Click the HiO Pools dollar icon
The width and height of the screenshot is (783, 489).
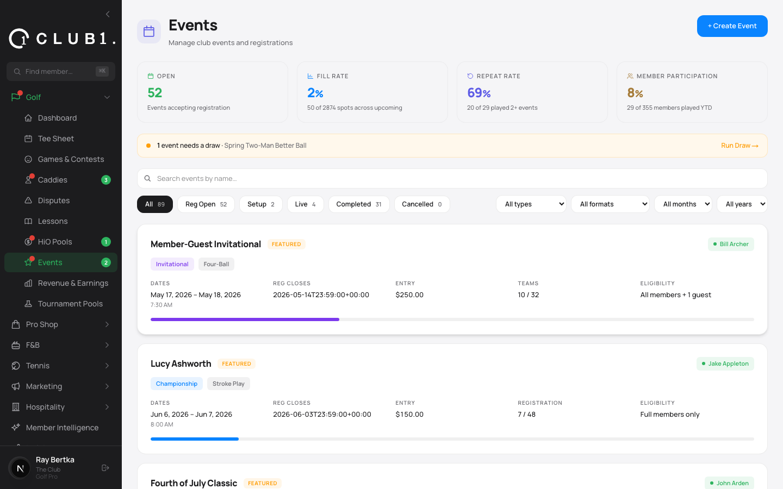(x=28, y=242)
